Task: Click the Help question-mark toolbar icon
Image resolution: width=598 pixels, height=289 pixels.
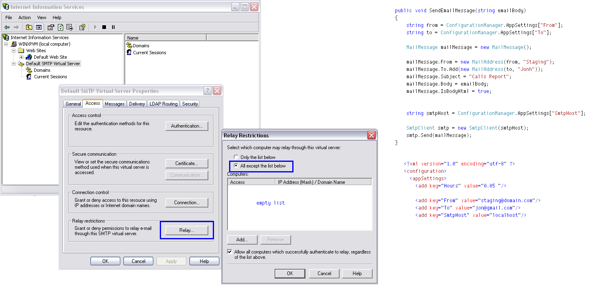Action: click(x=82, y=27)
